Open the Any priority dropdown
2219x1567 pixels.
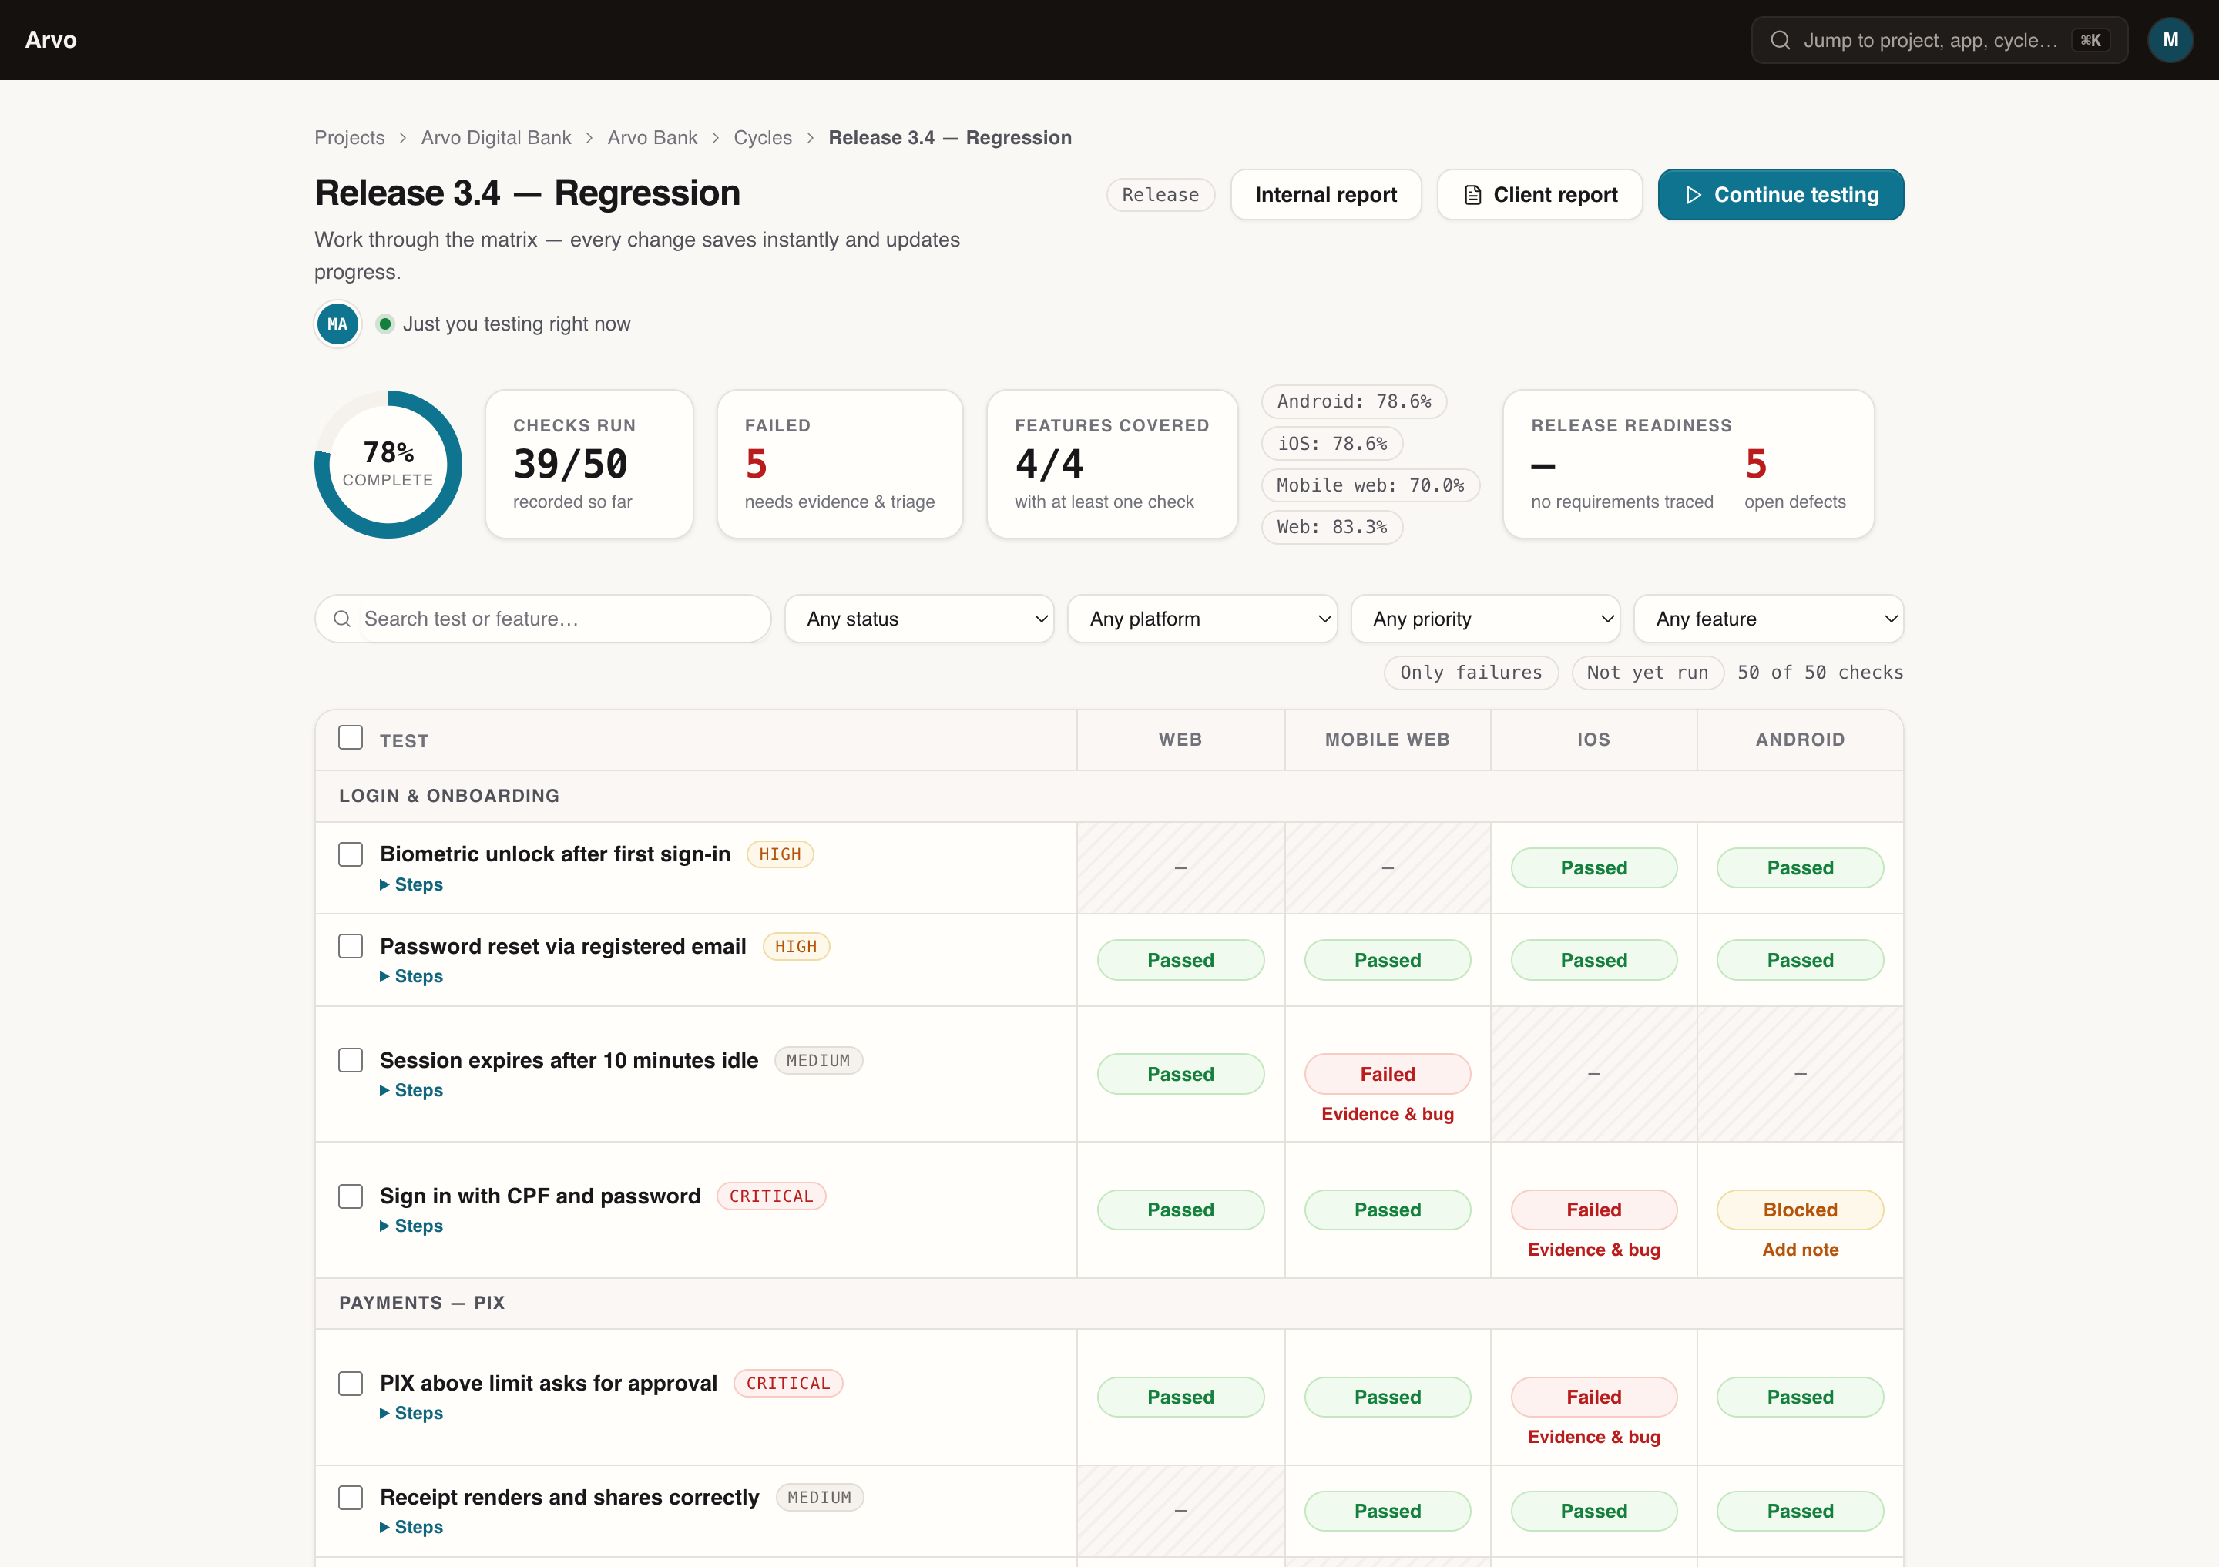[1485, 619]
